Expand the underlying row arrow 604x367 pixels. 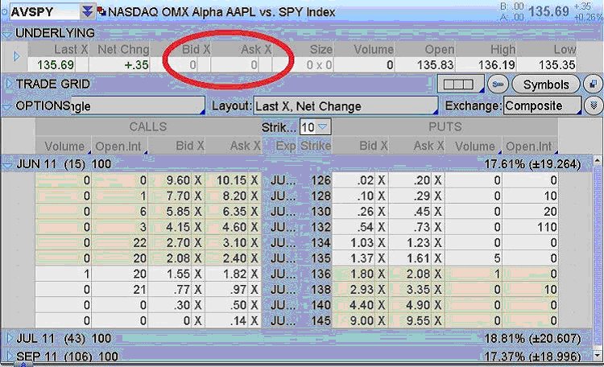[x=17, y=56]
